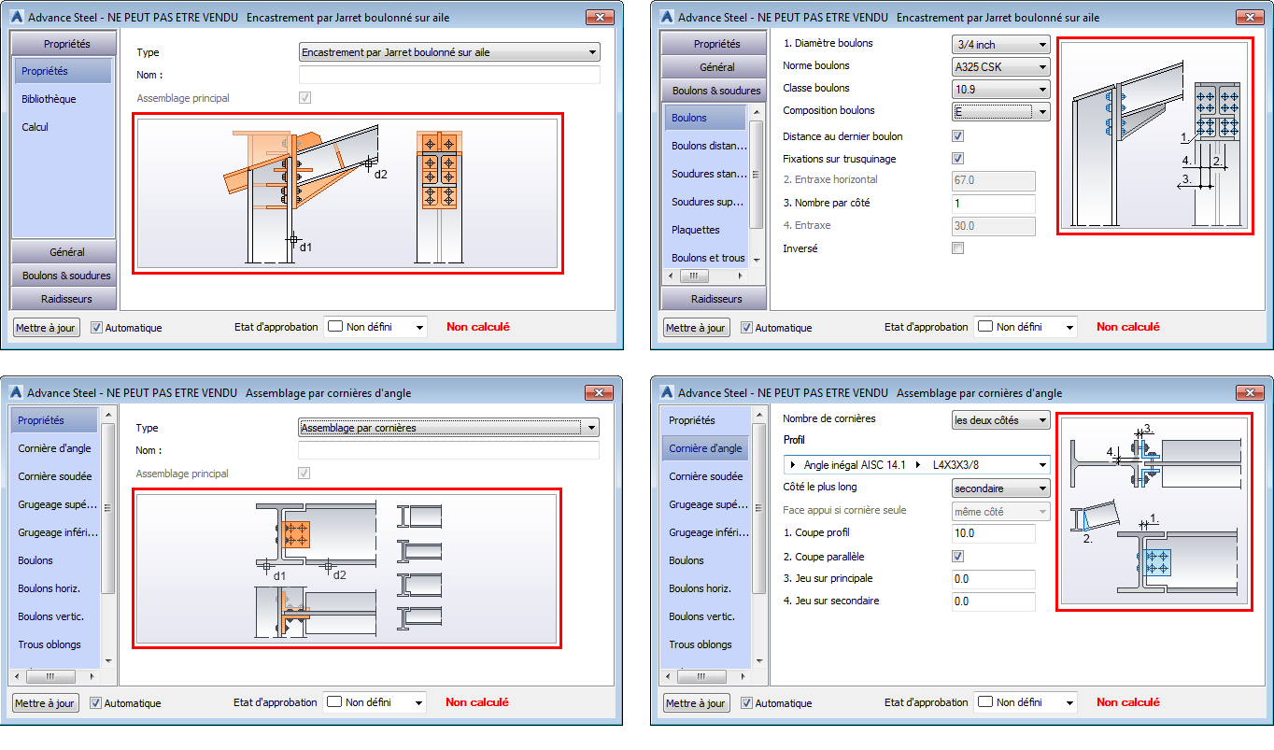Click the angle cleat preview in bottom-left dialog
Screen dimensions: 1274x750
point(347,568)
